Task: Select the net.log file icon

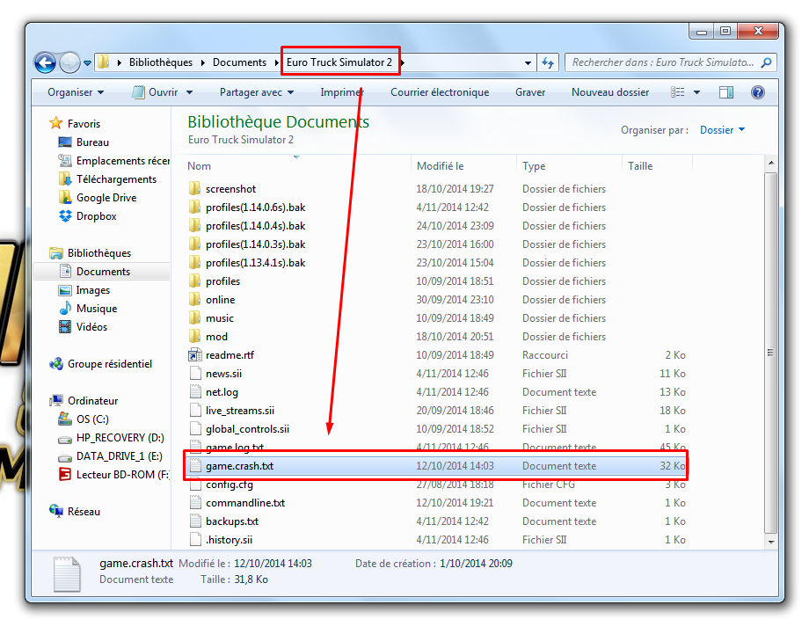Action: pos(194,392)
